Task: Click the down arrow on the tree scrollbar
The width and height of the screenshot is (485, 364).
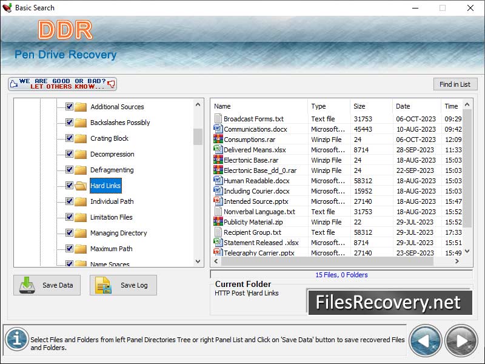Action: pyautogui.click(x=198, y=261)
